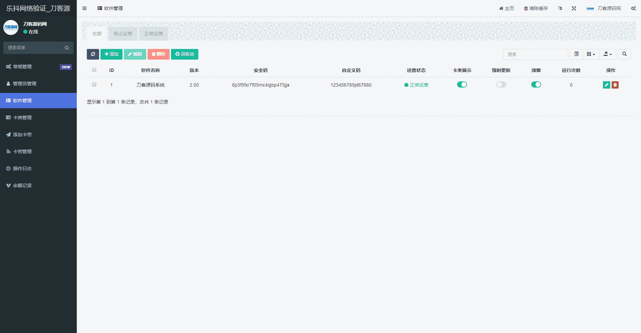Select 软件管理 in the sidebar menu
Viewport: 641px width, 333px height.
click(x=38, y=101)
